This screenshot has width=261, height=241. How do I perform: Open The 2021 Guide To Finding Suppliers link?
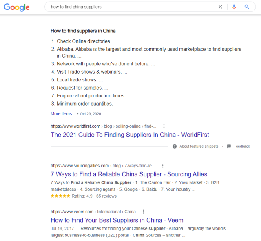click(x=130, y=135)
